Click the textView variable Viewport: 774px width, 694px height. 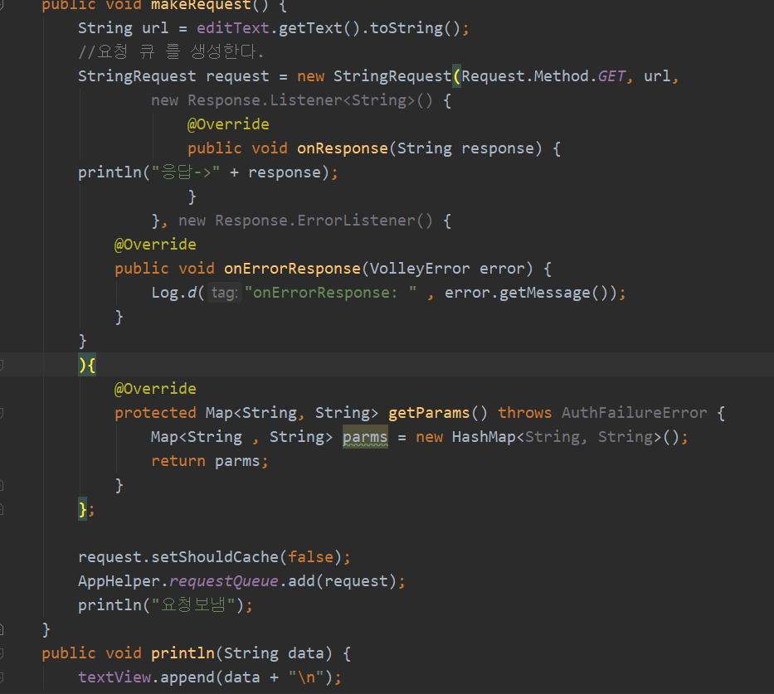click(114, 677)
